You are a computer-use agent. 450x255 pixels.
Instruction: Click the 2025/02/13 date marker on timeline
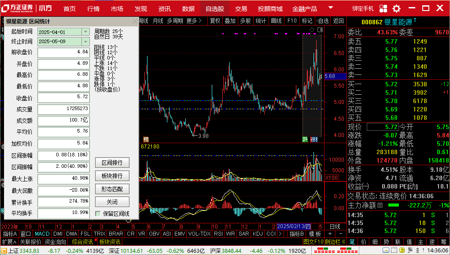click(294, 226)
